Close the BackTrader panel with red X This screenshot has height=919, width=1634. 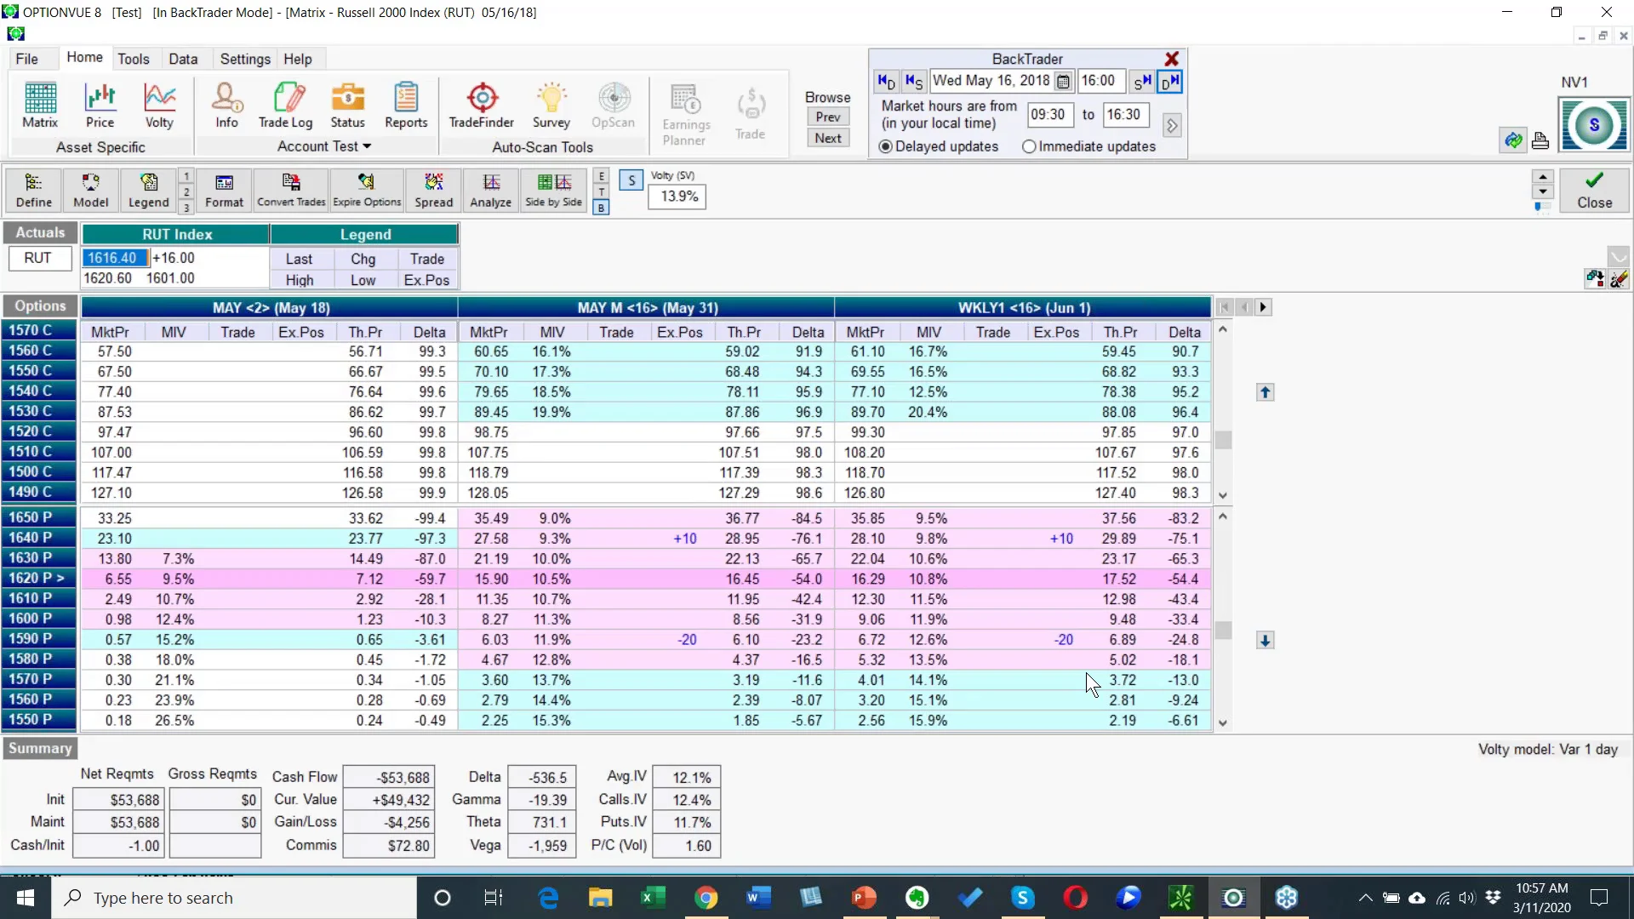1172,59
